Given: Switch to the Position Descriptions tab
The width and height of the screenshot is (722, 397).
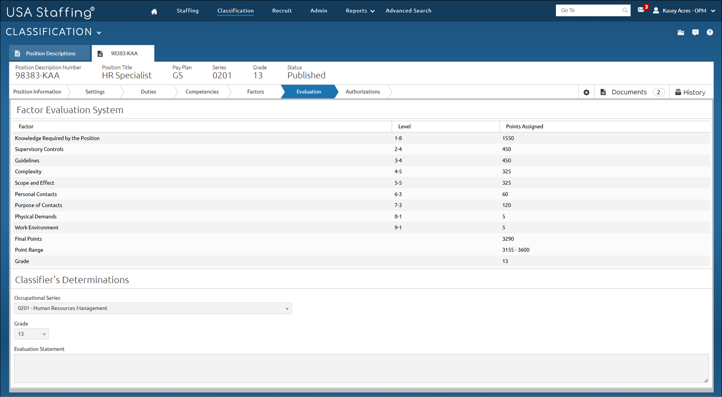Looking at the screenshot, I should tap(49, 53).
